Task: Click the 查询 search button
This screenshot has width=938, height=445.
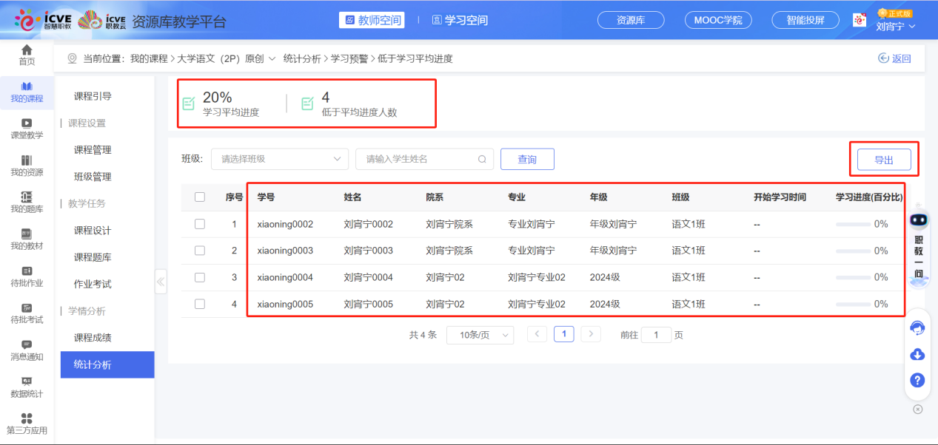Action: 527,158
